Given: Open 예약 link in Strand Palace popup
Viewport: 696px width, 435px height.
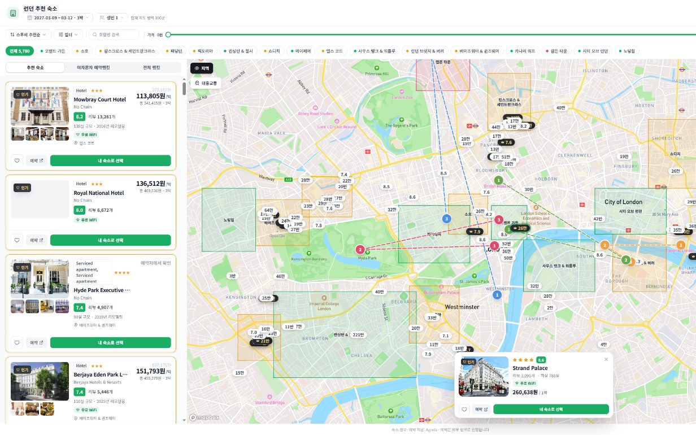Looking at the screenshot, I should click(x=481, y=410).
